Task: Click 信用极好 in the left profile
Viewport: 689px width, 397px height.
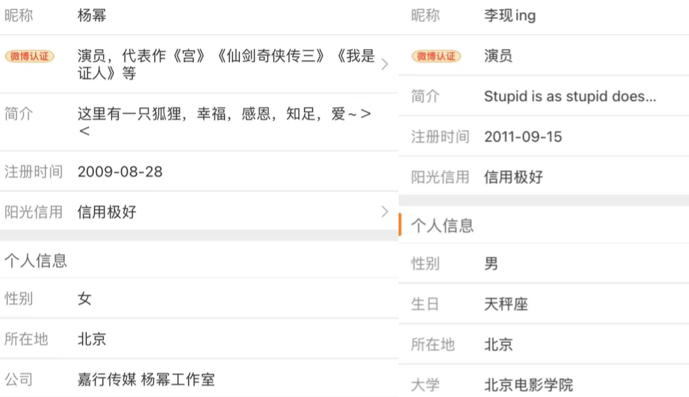Action: (x=107, y=212)
